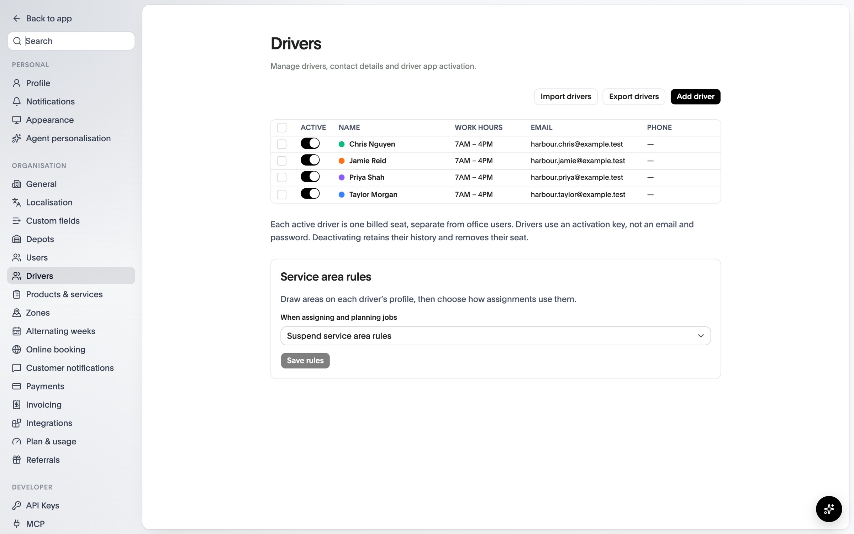854x534 pixels.
Task: Click the magnifier icon in the search box
Action: pyautogui.click(x=17, y=41)
